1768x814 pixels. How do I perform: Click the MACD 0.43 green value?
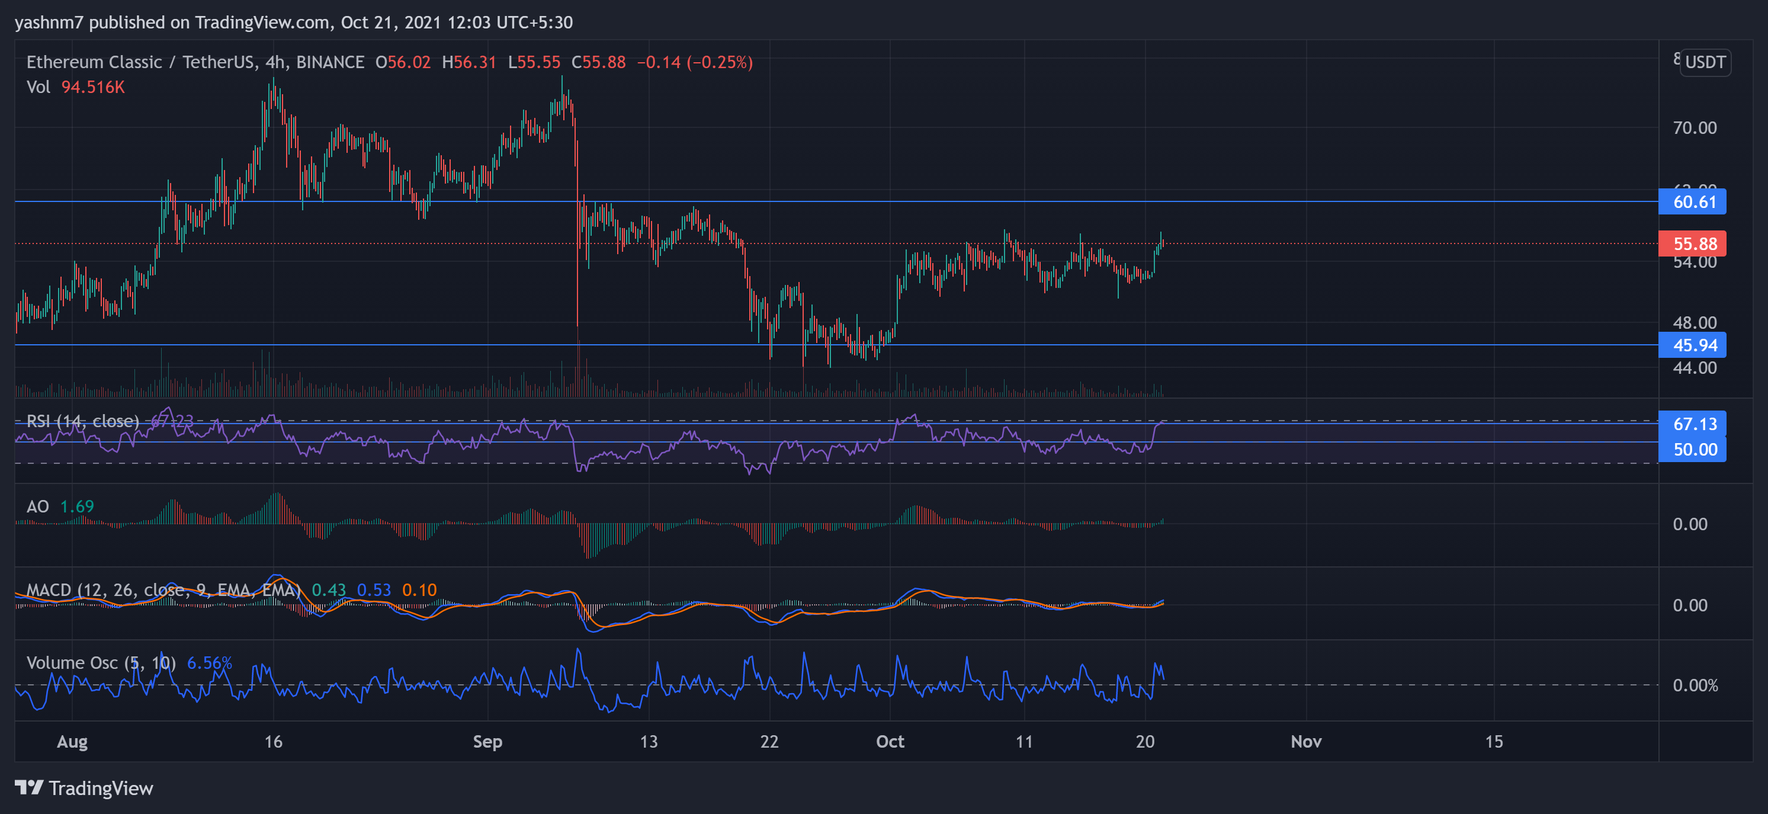click(329, 590)
